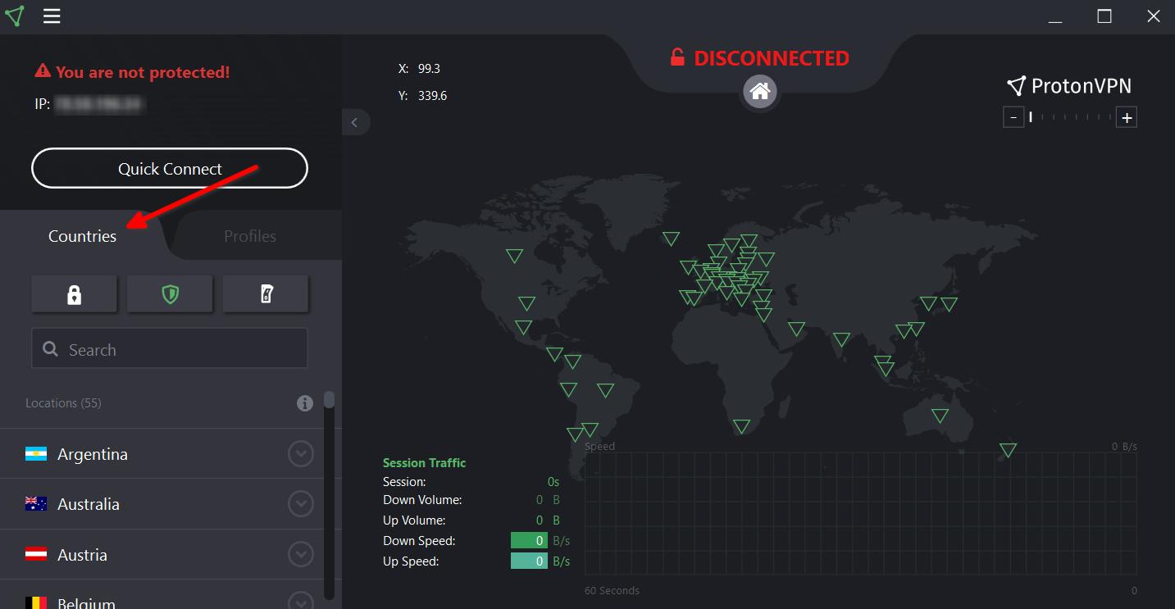The height and width of the screenshot is (609, 1175).
Task: Click the Quick Connect button
Action: (170, 169)
